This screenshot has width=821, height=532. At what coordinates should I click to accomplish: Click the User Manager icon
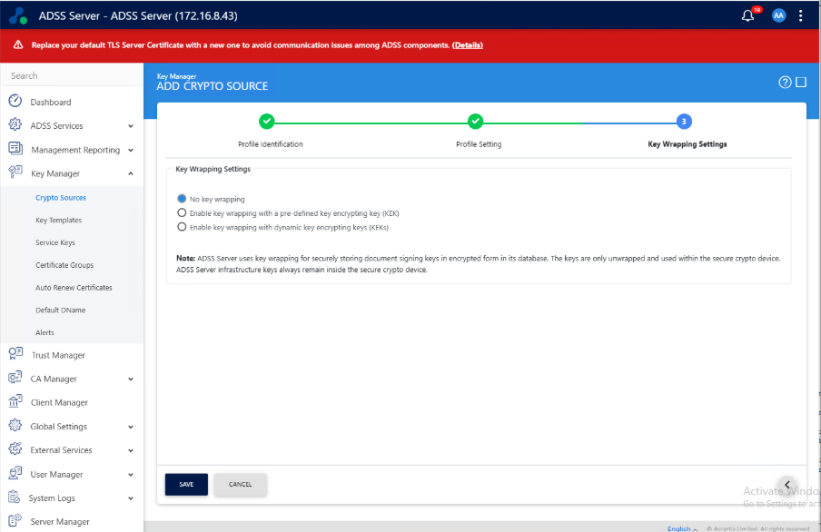tap(15, 473)
